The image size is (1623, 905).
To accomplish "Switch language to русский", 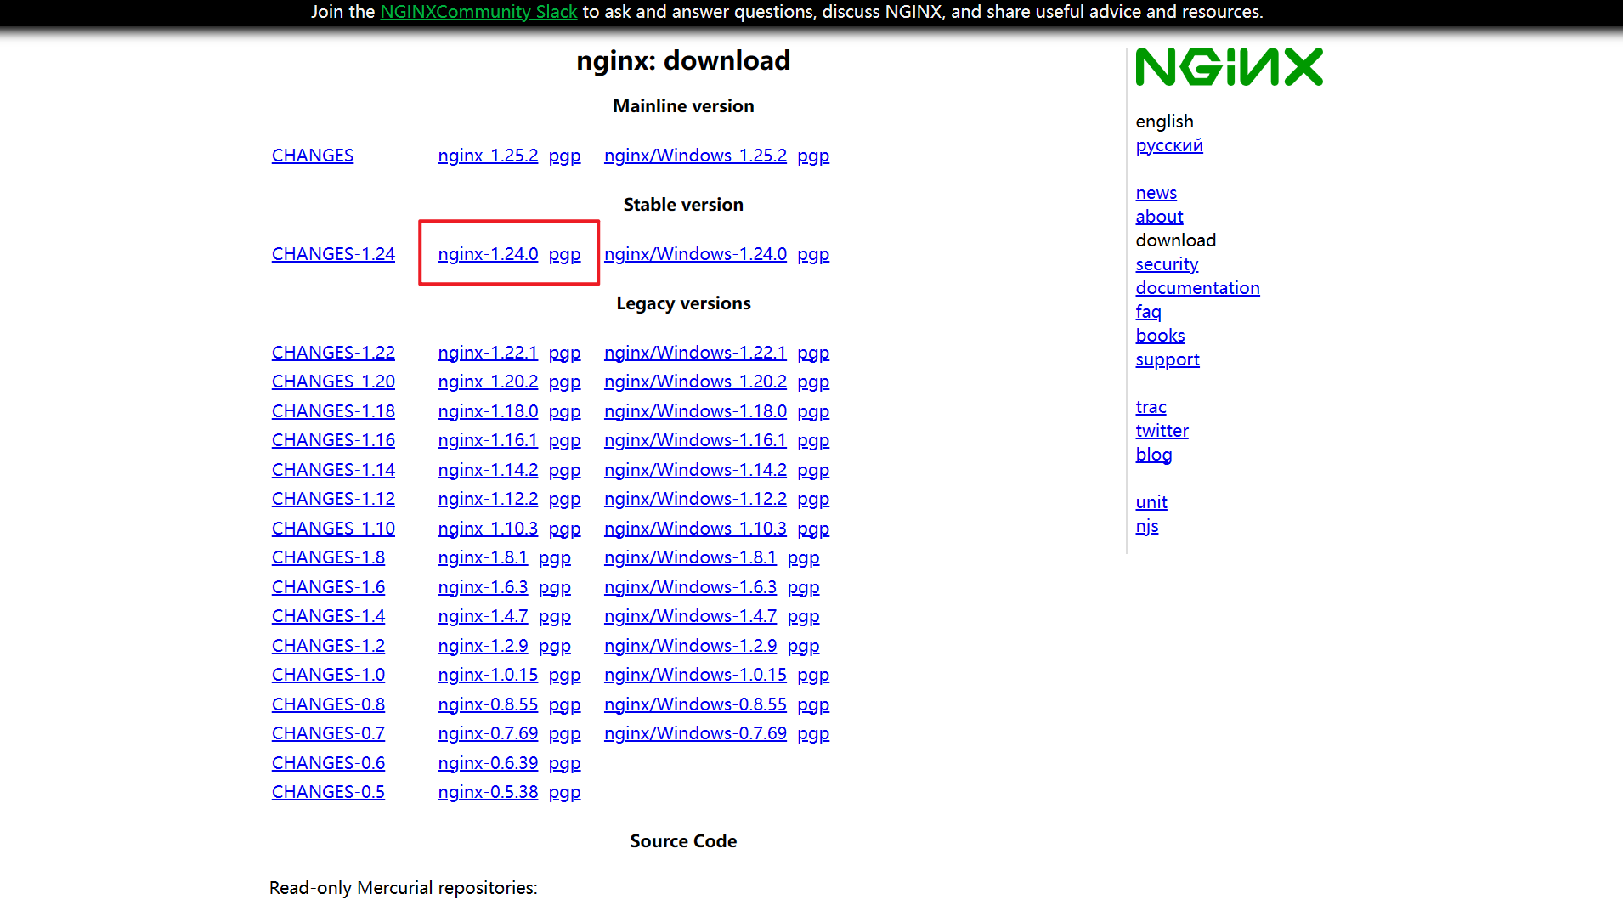I will (1168, 145).
